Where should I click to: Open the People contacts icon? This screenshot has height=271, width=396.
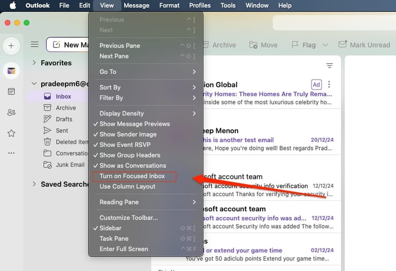11,112
